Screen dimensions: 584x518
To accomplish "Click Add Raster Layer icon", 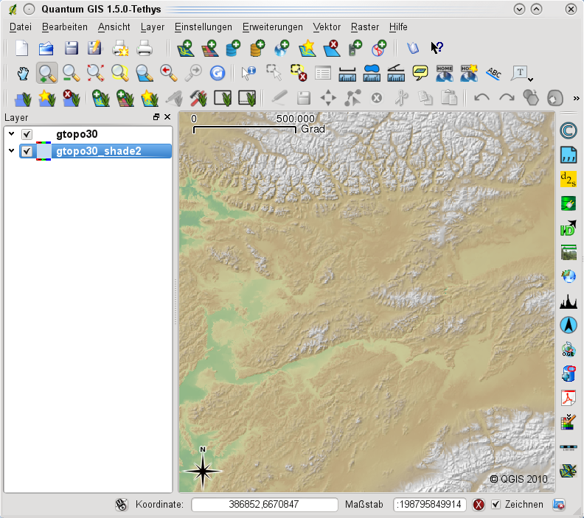I will 210,49.
